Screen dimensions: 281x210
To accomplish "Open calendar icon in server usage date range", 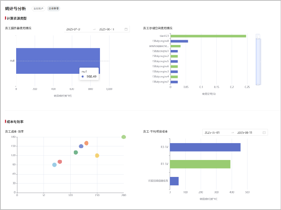I will click(126, 29).
